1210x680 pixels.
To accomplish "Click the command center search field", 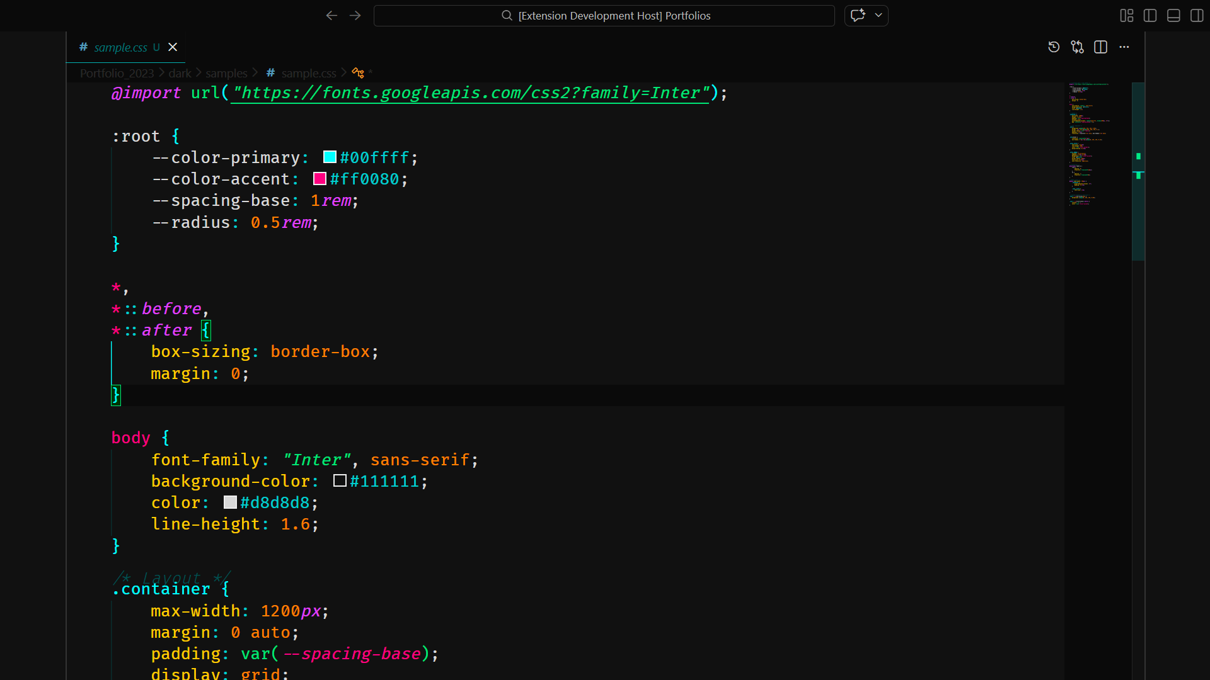I will click(x=604, y=16).
